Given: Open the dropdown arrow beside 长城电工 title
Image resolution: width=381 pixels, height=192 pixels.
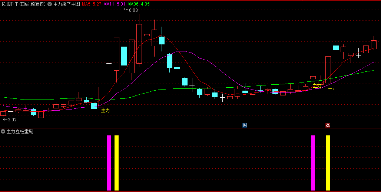Looking at the screenshot, I should (50, 4).
